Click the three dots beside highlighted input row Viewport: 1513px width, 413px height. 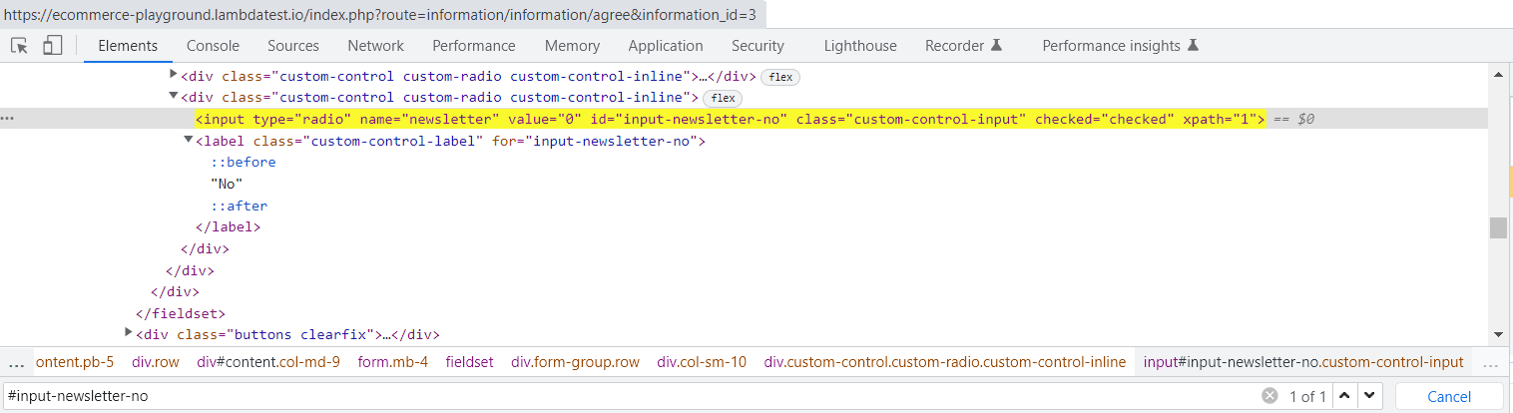8,119
